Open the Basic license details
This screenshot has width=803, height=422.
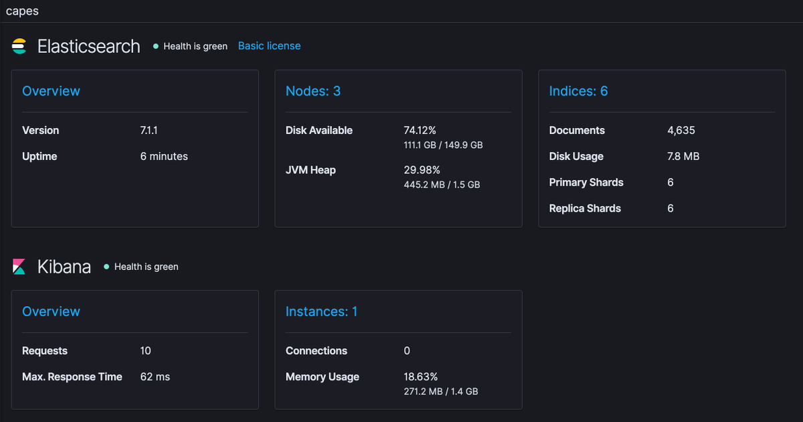(269, 46)
